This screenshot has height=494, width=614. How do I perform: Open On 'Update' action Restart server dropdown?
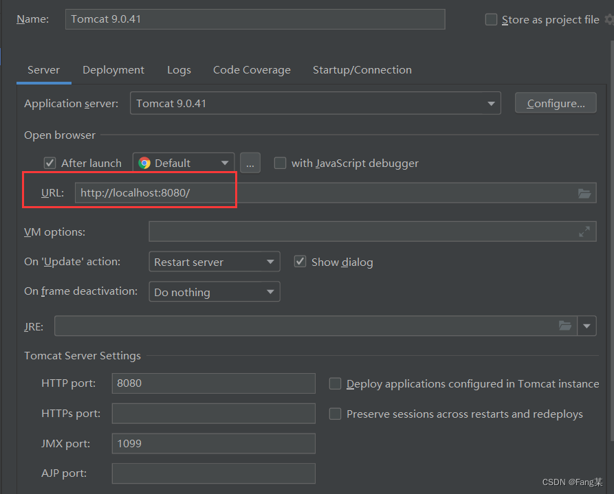click(x=215, y=262)
